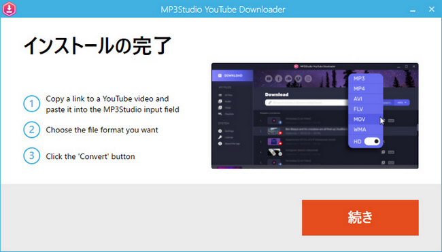Image resolution: width=442 pixels, height=252 pixels.
Task: Select MP3 in the preview image's format list
Action: 366,79
